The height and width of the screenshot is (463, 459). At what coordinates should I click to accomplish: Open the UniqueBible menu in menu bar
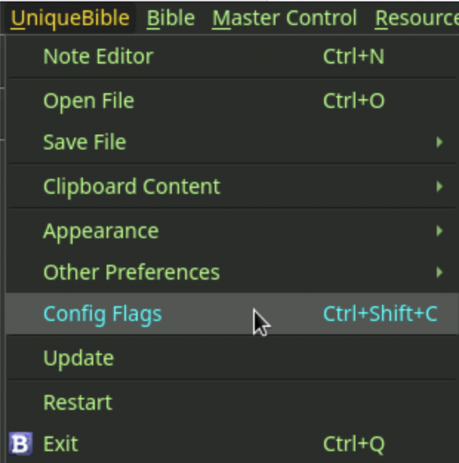click(70, 18)
